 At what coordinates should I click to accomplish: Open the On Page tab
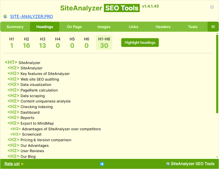point(74,27)
